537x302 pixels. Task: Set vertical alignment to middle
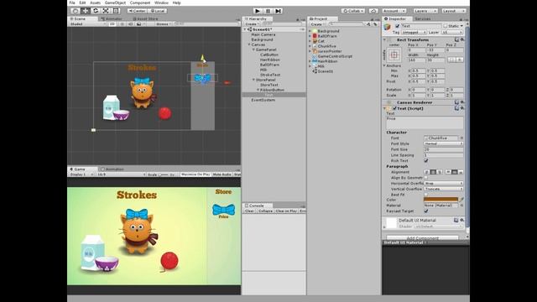click(455, 172)
